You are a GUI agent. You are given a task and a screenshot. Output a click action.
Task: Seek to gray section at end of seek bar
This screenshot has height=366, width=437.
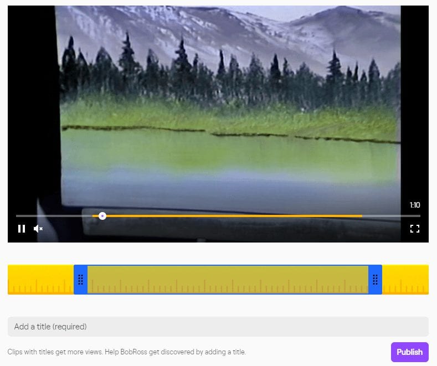pos(391,216)
